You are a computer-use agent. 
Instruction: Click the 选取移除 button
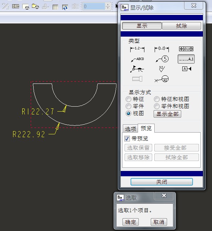[138, 157]
